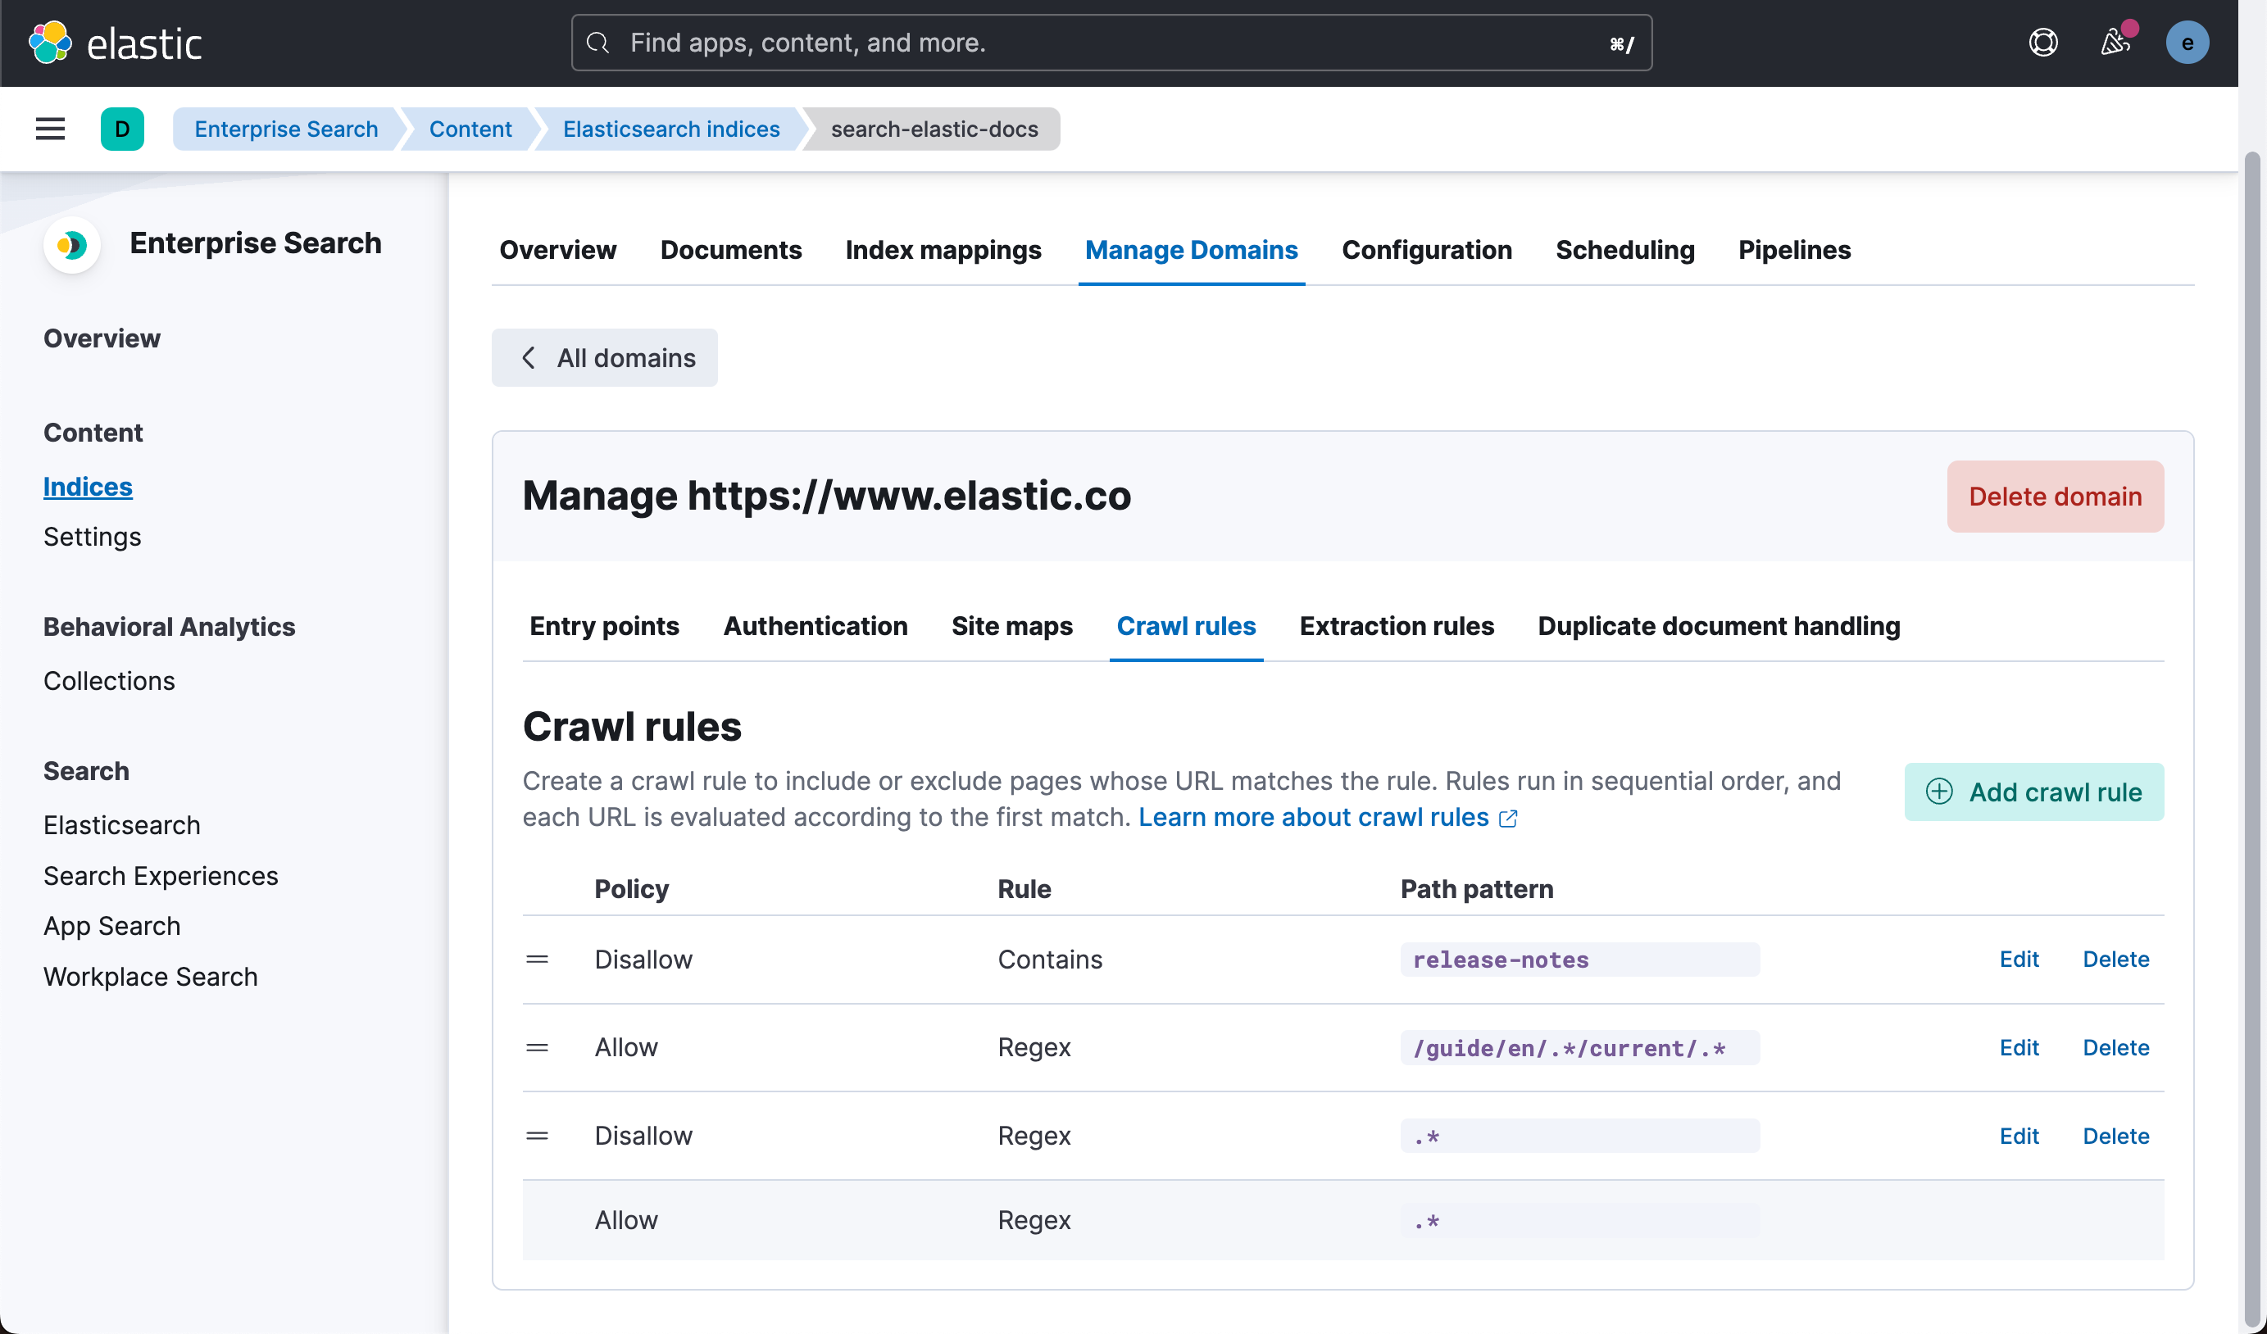2267x1334 pixels.
Task: Edit the /guide/en/.*/current/.* rule
Action: tap(2019, 1047)
